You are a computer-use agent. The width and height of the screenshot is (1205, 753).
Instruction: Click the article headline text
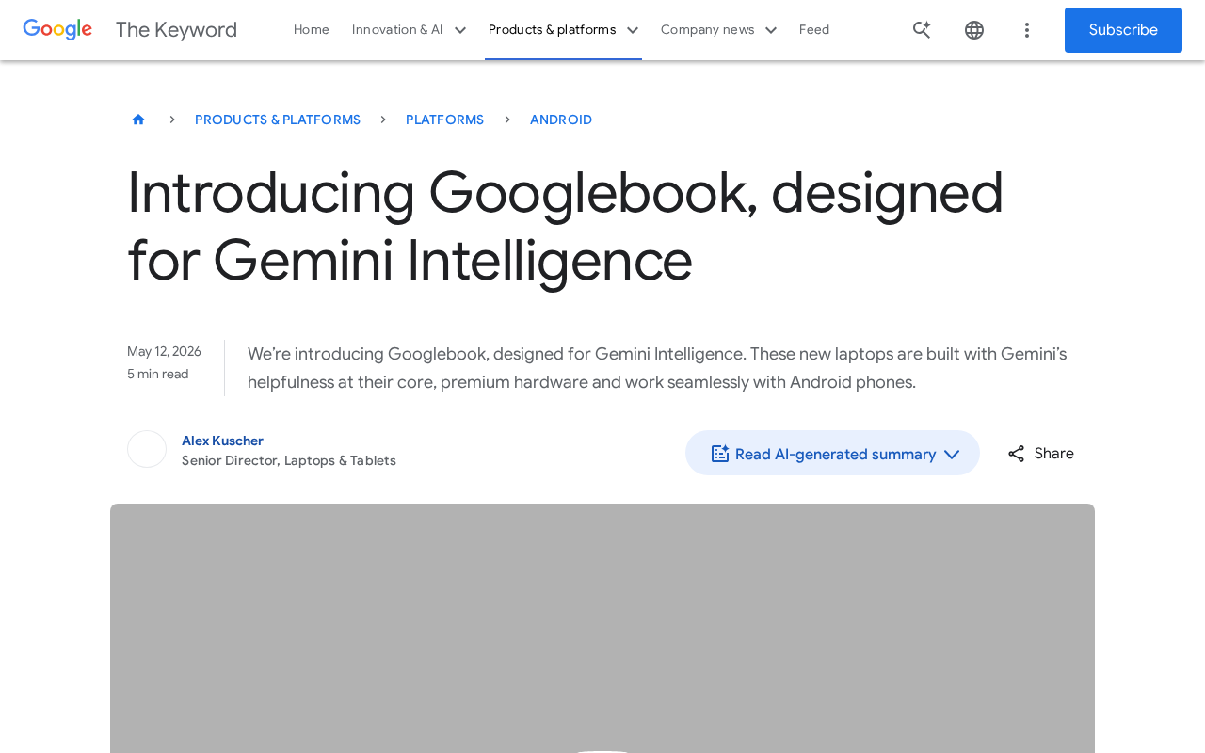566,226
